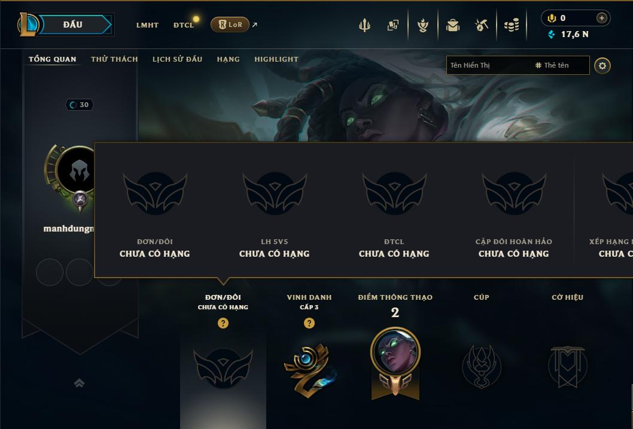Open the Loot hextech crafting icon
Screen dimensions: 633x429
point(482,25)
